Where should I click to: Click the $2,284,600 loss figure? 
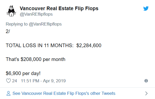(89, 46)
